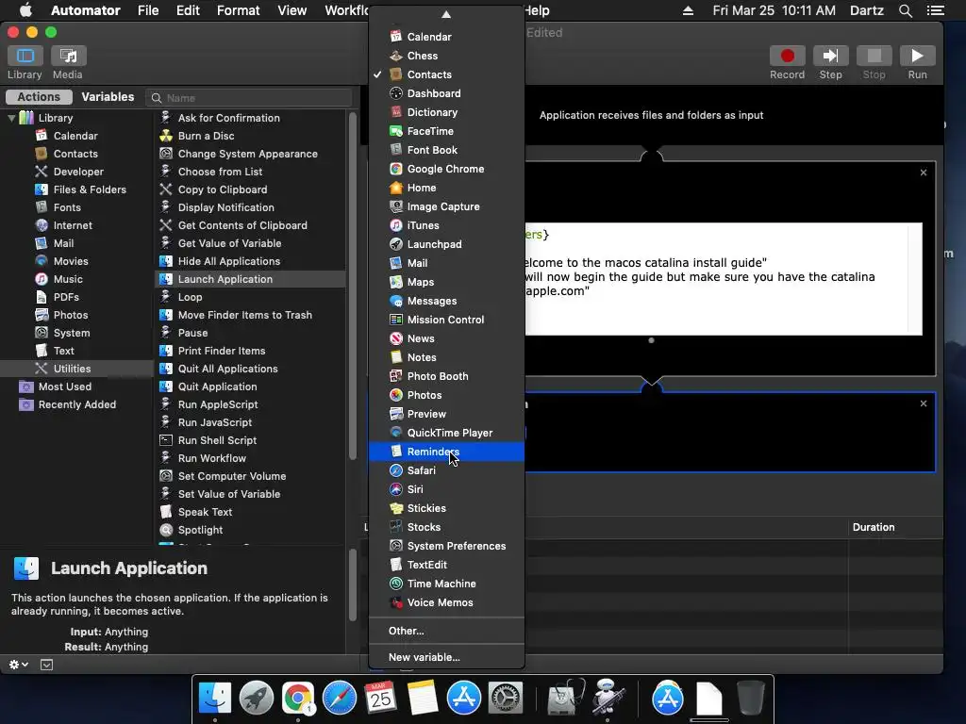Screen dimensions: 966x724
Task: Open the Trash in the Dock
Action: tap(750, 698)
